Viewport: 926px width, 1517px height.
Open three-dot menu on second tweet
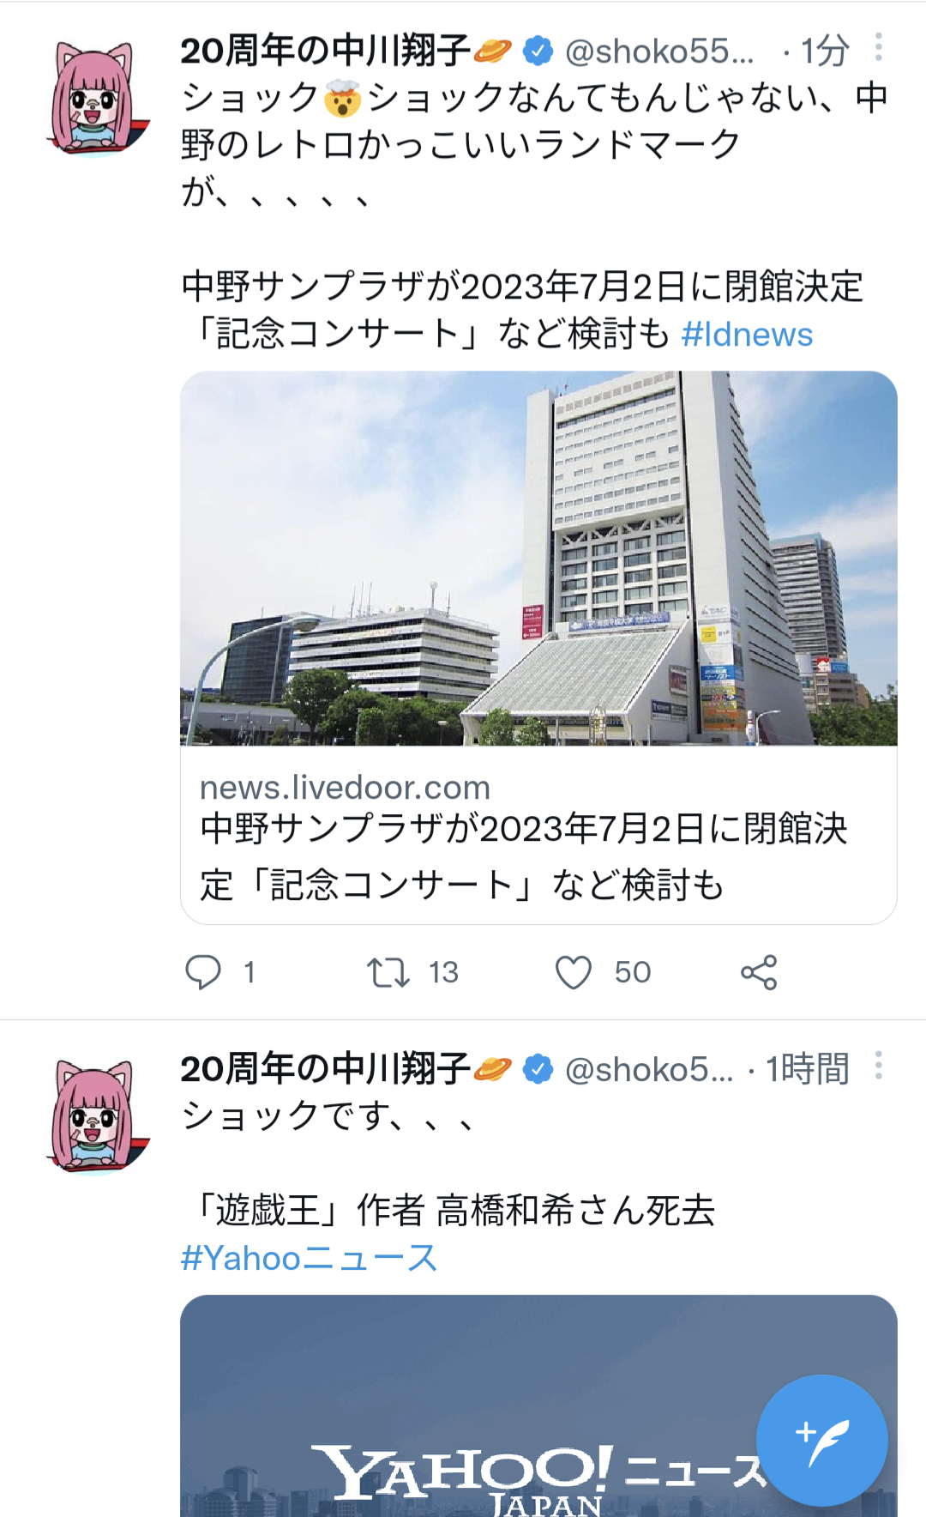pos(879,1065)
